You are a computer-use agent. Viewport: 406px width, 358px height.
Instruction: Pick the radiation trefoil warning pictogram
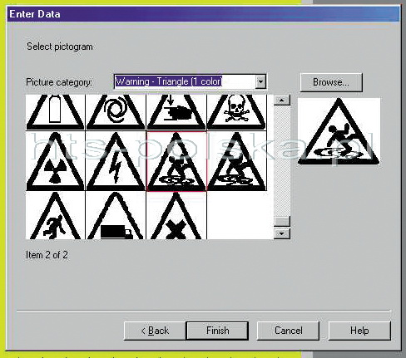point(55,161)
